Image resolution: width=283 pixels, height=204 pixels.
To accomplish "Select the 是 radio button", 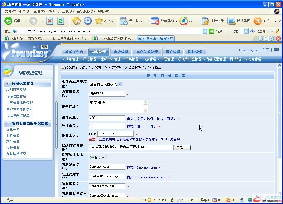I will point(92,158).
